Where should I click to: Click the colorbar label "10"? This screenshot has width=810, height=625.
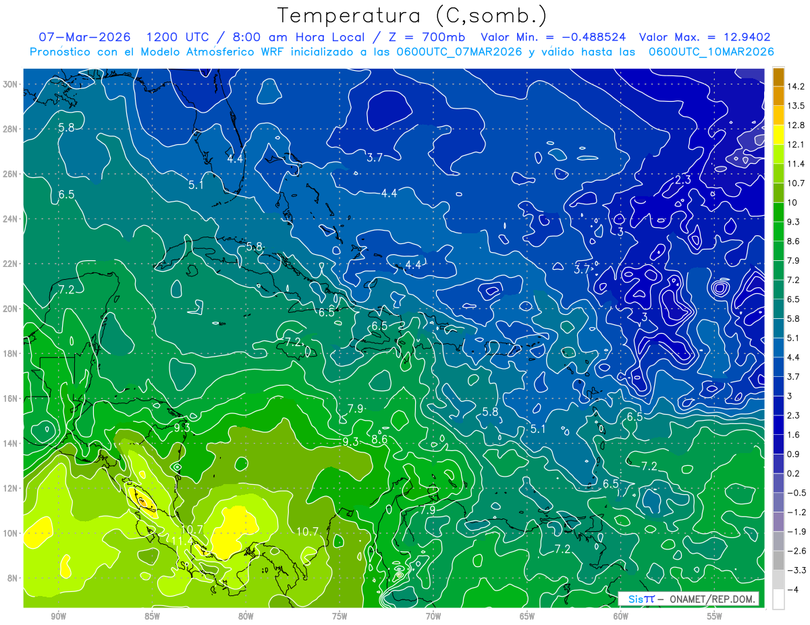pyautogui.click(x=793, y=202)
